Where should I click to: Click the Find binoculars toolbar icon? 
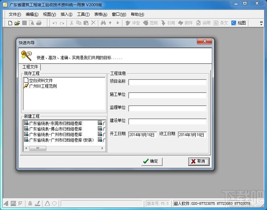pyautogui.click(x=103, y=23)
